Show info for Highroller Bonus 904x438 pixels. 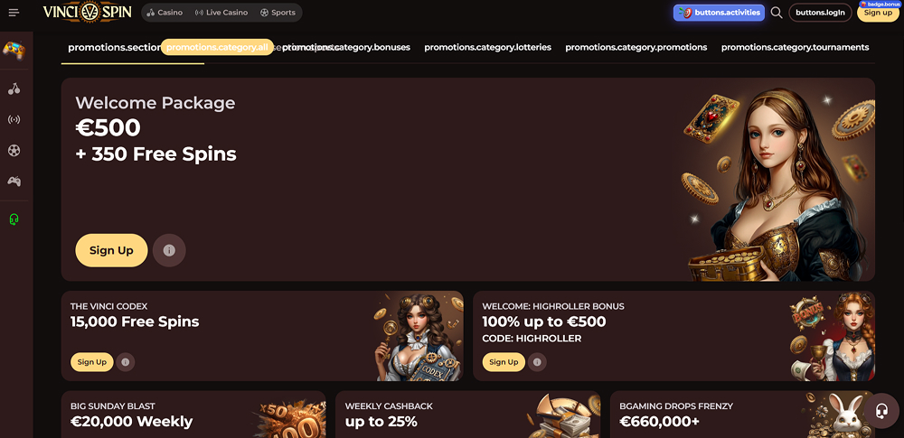(537, 362)
